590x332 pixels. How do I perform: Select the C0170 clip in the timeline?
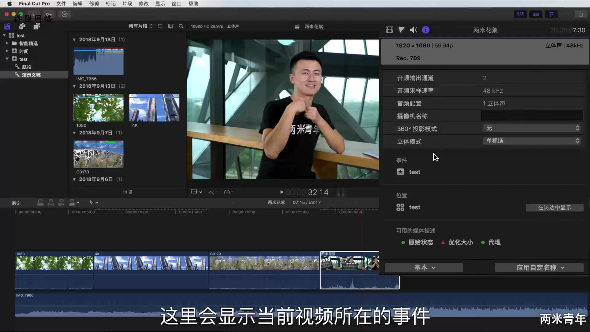point(264,271)
